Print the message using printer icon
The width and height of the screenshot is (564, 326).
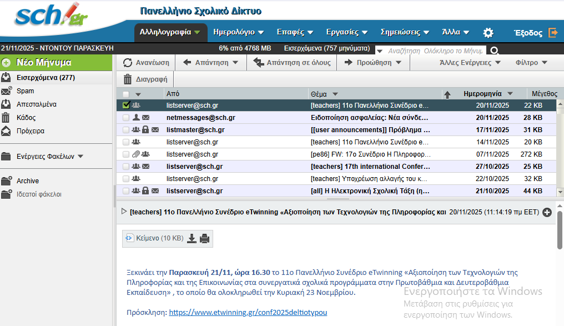(205, 238)
